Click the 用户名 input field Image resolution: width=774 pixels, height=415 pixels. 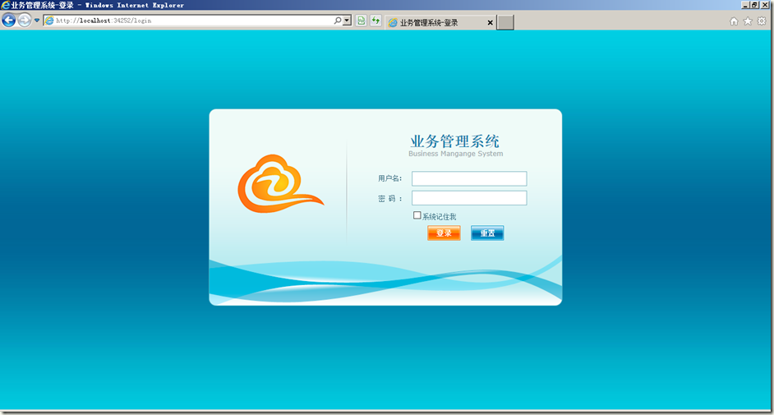point(469,178)
